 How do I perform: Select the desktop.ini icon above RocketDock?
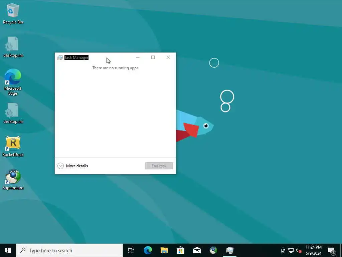pos(13,113)
